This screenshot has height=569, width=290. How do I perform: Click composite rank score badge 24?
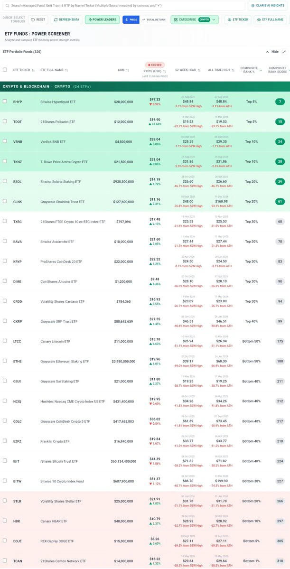280,141
